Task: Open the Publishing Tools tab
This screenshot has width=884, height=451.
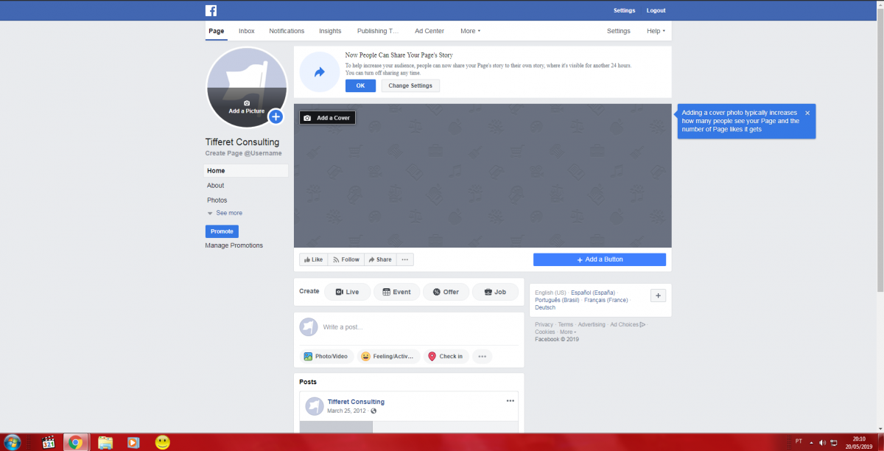Action: pyautogui.click(x=378, y=31)
